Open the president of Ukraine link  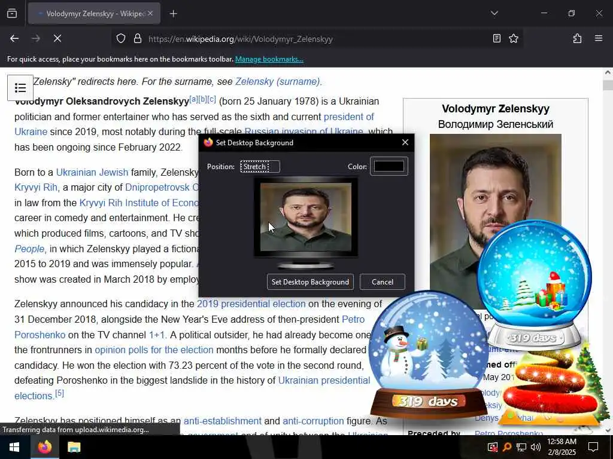[x=349, y=117]
